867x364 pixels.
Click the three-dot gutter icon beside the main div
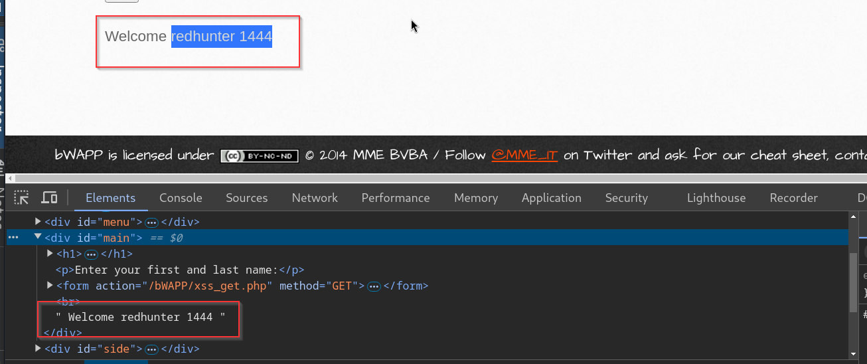coord(13,238)
